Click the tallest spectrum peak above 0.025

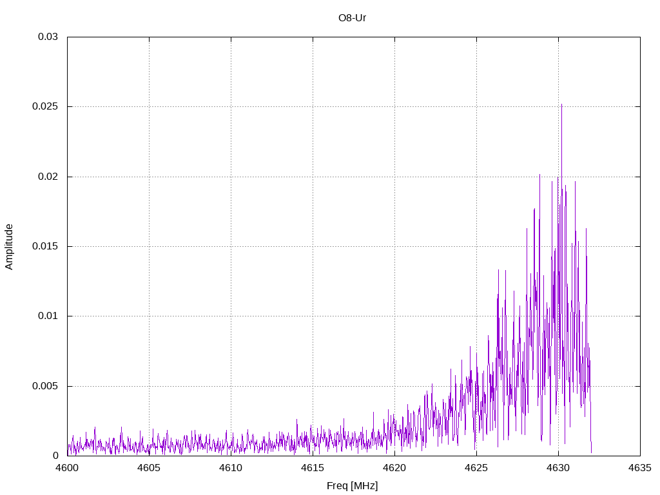pos(561,105)
